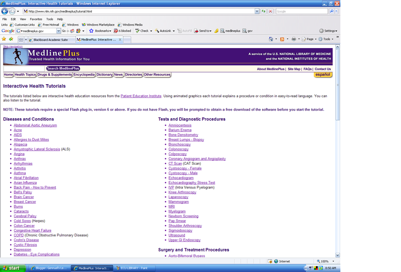Open the Windows Marketplace link icon
The height and width of the screenshot is (272, 401).
(x=84, y=25)
